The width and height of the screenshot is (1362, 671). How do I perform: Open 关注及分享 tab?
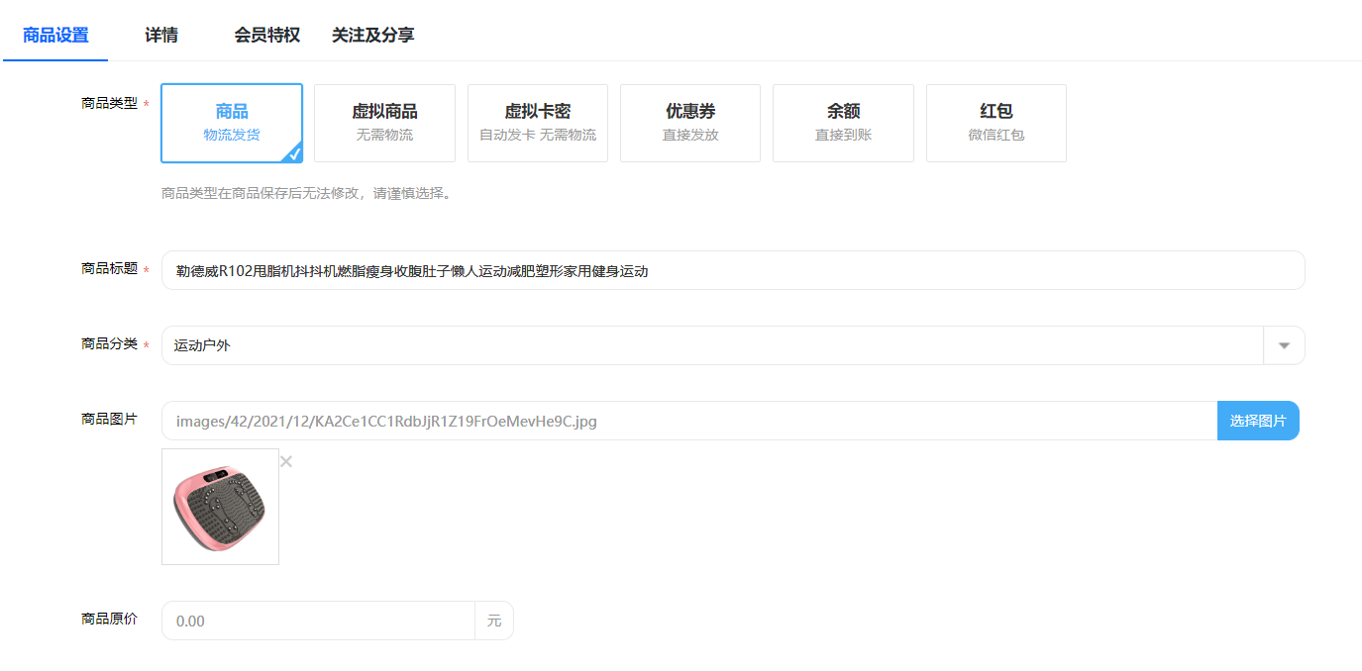pos(372,35)
